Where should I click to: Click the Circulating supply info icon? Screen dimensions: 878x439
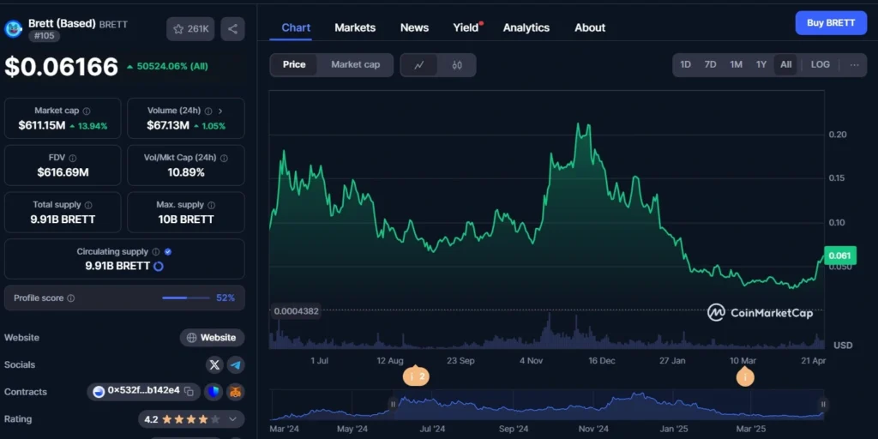tap(156, 252)
